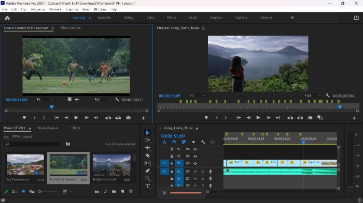The image size is (363, 203).
Task: Open Source monitor settings wrench
Action: (x=117, y=99)
